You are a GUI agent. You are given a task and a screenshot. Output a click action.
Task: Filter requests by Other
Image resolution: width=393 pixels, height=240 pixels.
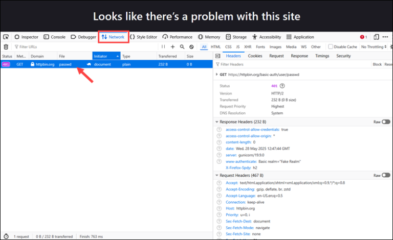[x=316, y=47]
